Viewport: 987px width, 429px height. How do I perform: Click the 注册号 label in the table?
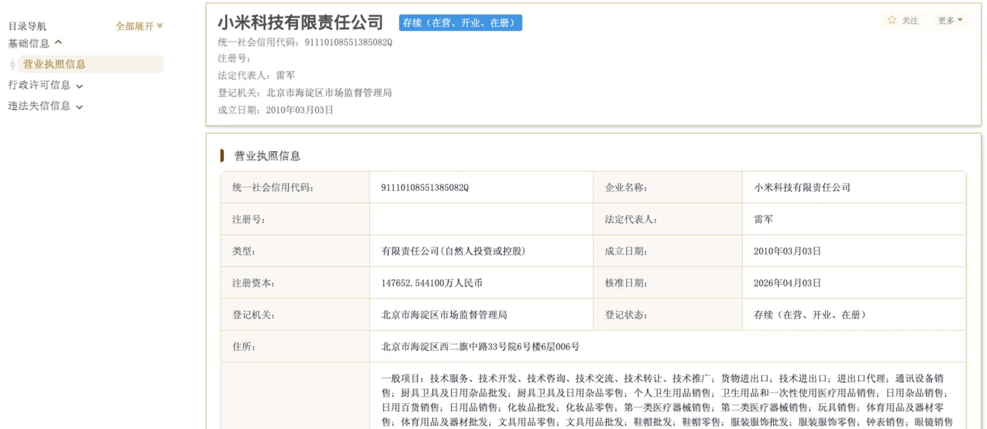click(249, 219)
